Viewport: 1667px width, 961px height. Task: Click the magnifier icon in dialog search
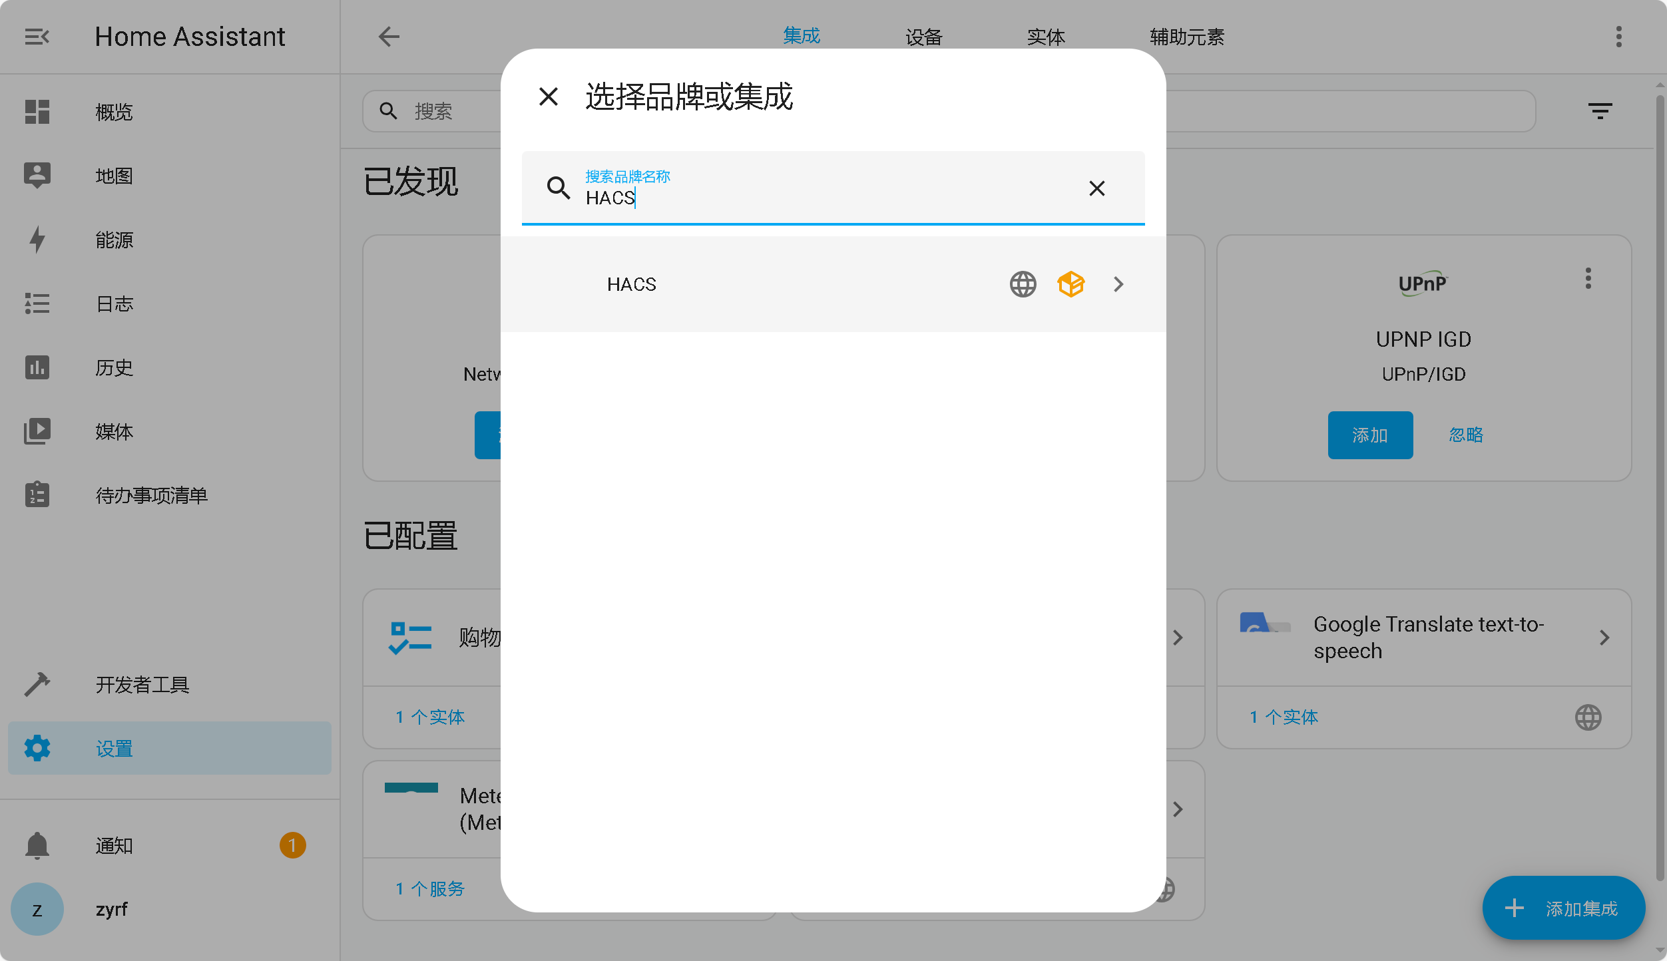pos(558,188)
